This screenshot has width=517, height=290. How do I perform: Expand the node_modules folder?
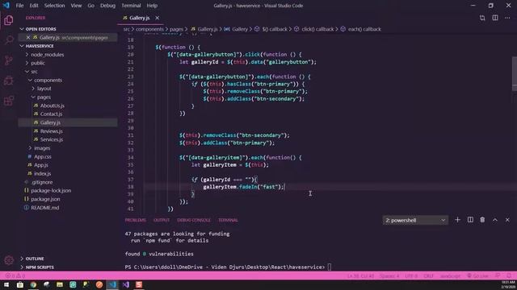pos(47,55)
